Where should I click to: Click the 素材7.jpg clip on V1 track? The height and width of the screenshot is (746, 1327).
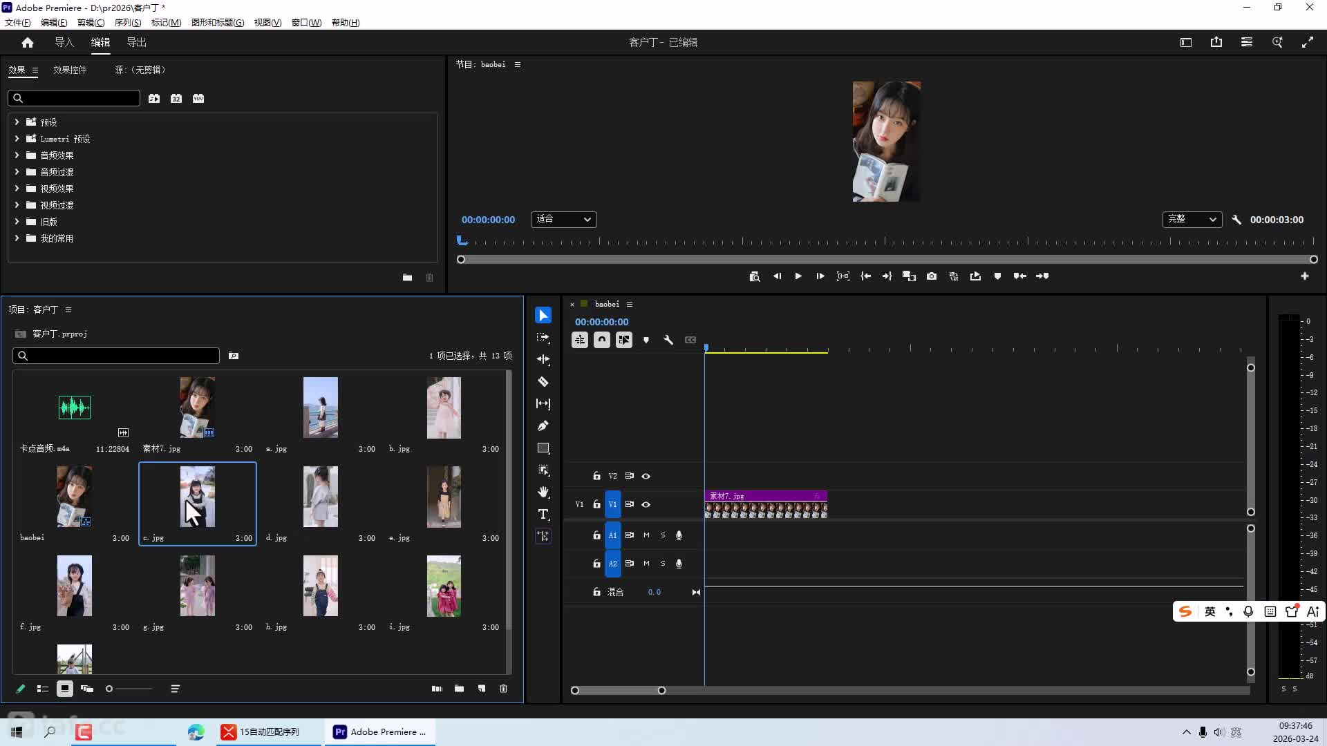tap(766, 504)
